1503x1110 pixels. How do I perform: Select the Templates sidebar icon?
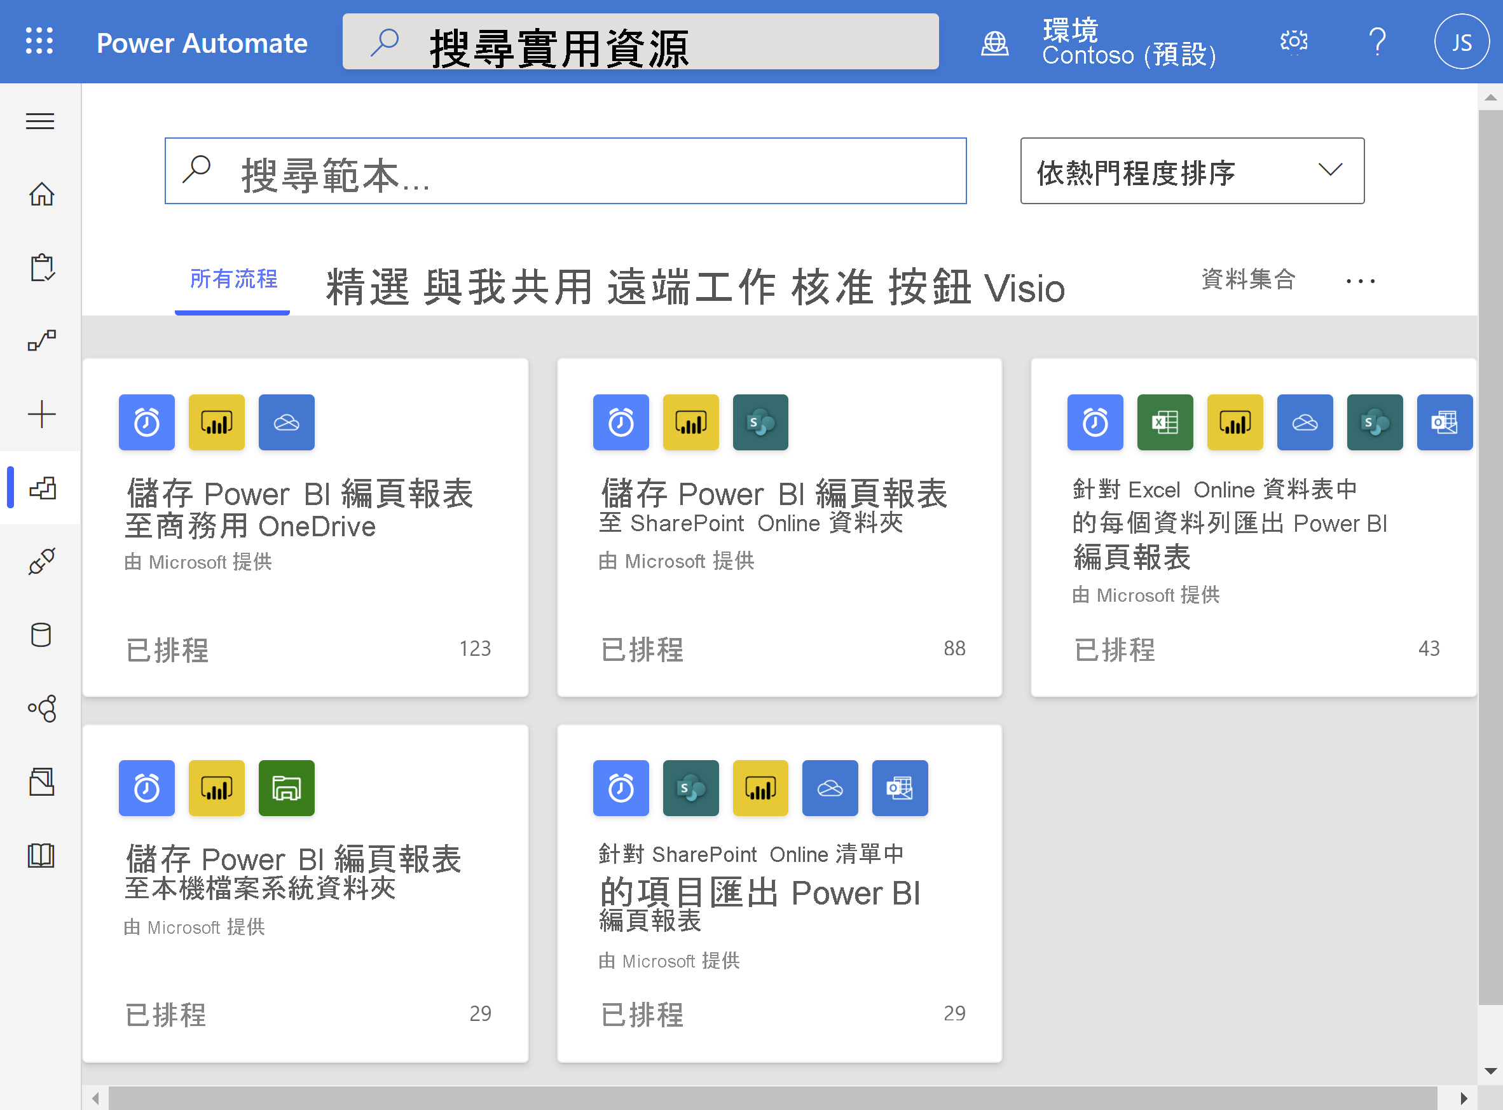[41, 488]
